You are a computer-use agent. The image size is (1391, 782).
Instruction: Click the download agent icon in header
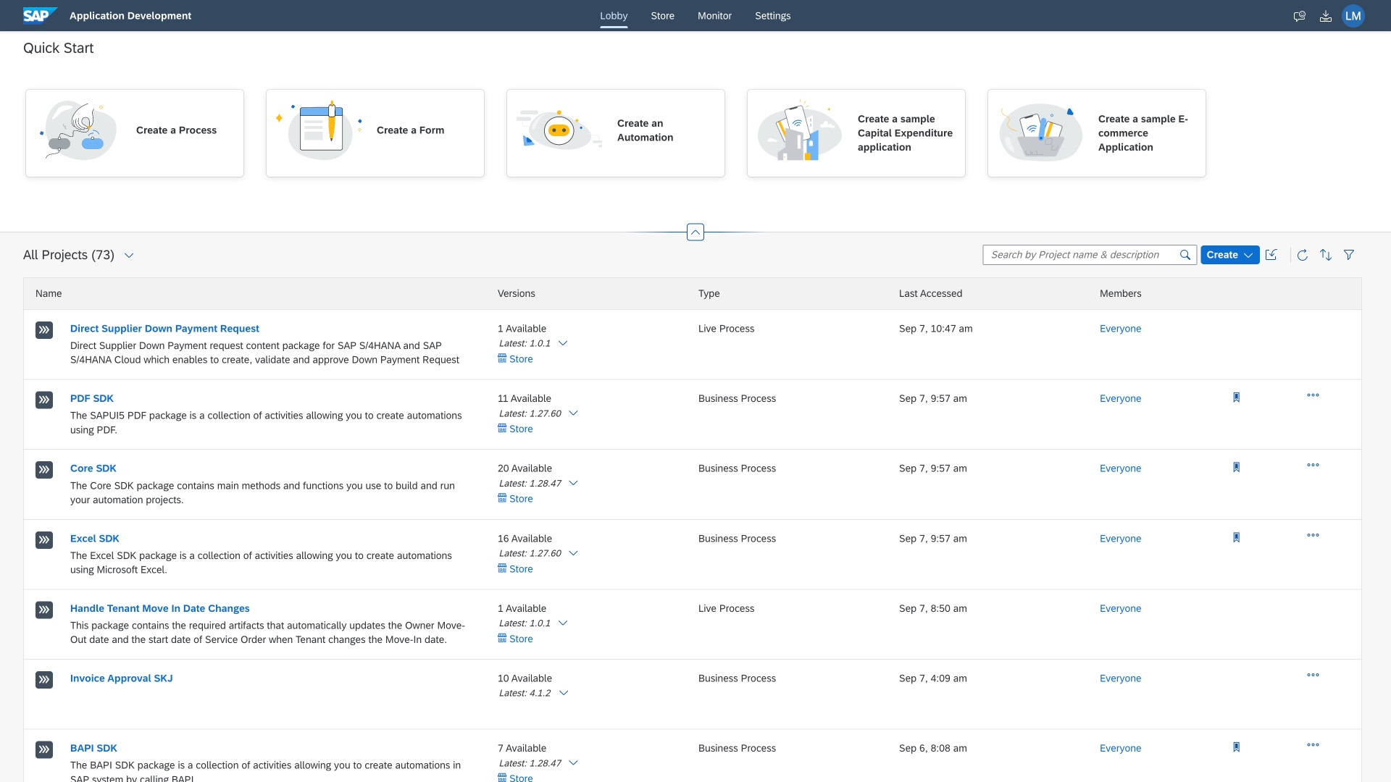1326,16
